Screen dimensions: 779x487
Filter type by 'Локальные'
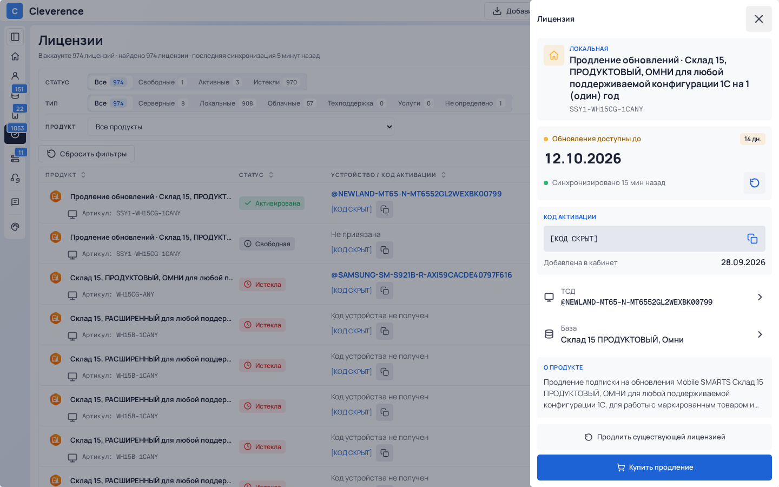pyautogui.click(x=227, y=103)
